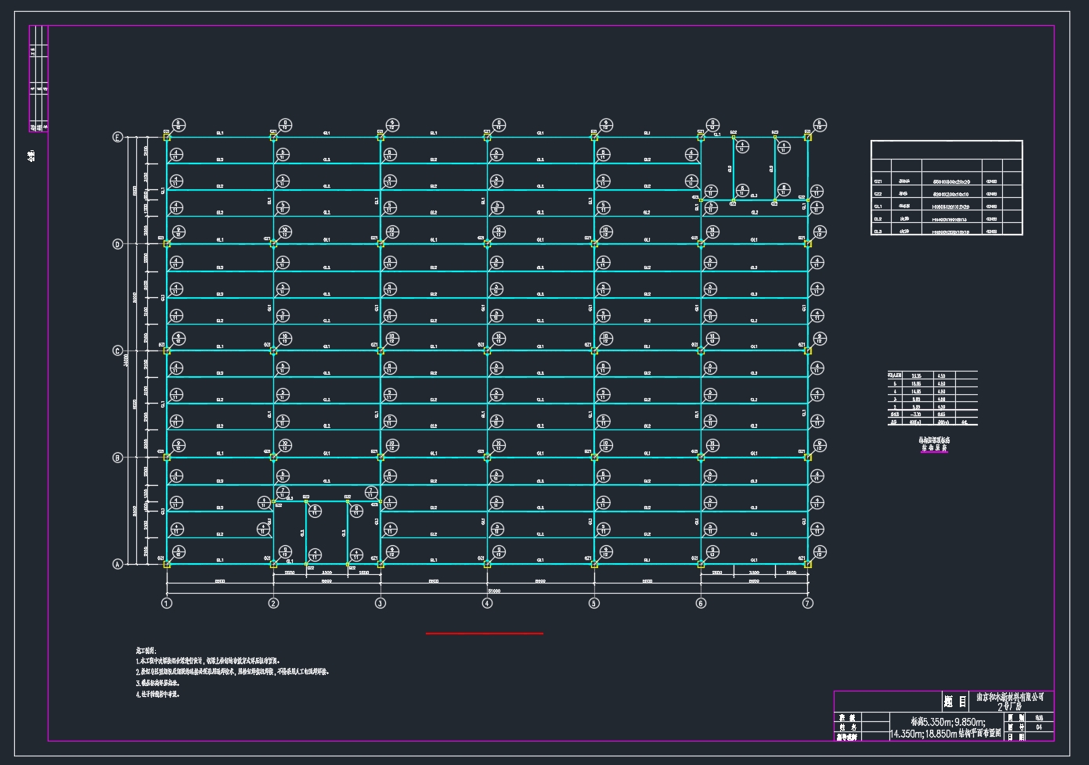
Task: Select drawing number 04 in title block
Action: pos(1039,727)
